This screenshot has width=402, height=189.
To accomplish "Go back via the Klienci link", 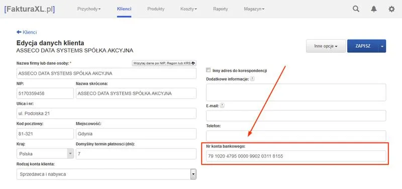I will click(x=27, y=32).
